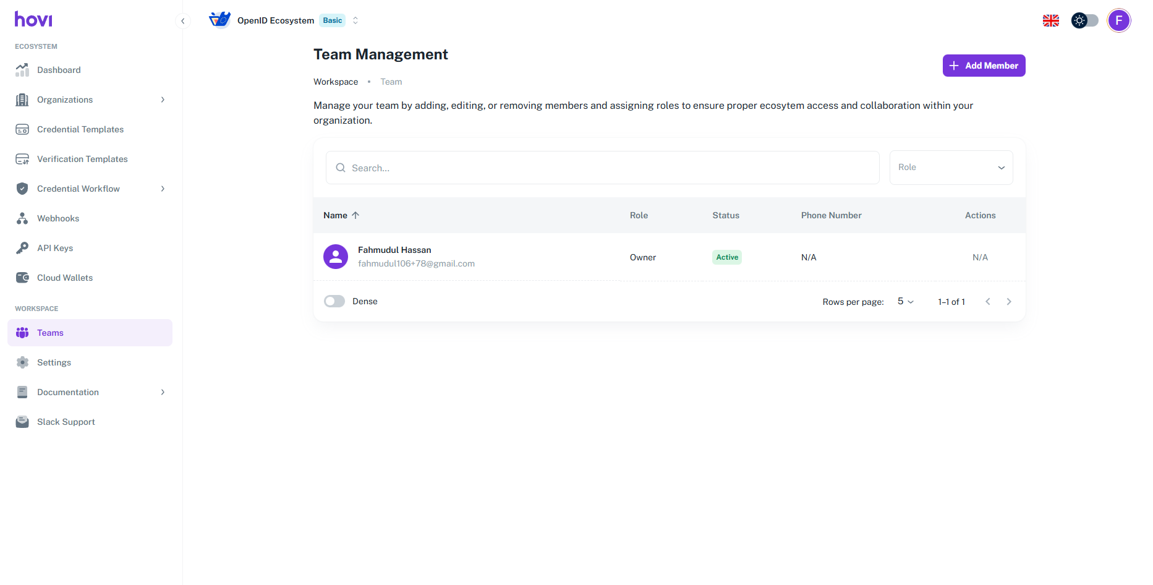
Task: Open the Role filter dropdown
Action: (951, 168)
